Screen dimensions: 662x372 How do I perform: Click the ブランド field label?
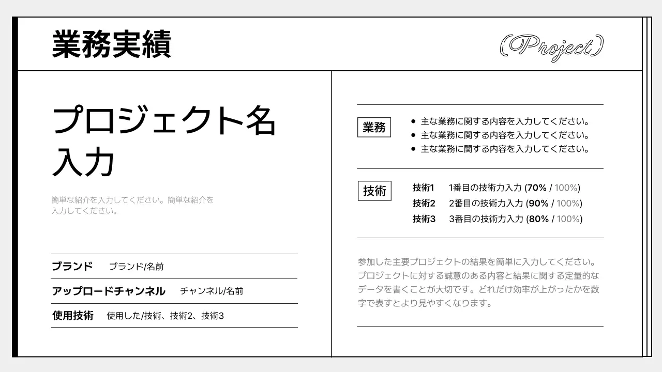tap(71, 266)
